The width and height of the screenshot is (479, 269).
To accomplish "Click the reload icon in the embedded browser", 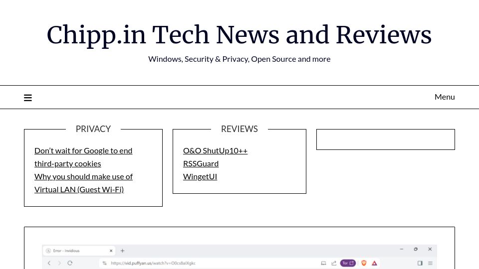I will click(x=70, y=263).
